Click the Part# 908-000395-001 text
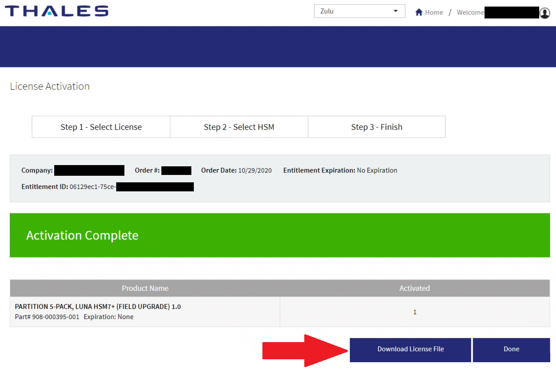Screen dimensions: 556x370 click(47, 317)
